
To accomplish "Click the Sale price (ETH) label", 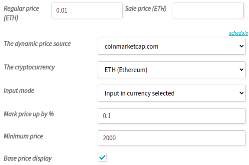I will [146, 9].
